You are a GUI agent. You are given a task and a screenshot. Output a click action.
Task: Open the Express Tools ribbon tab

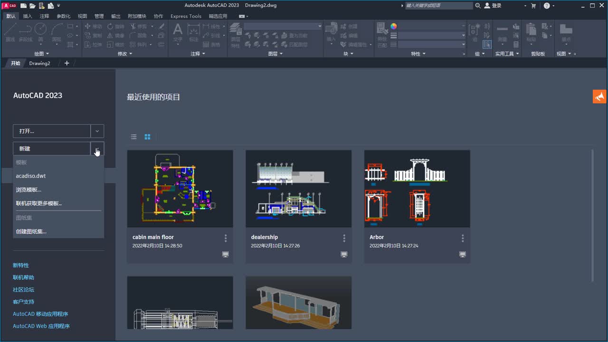pyautogui.click(x=186, y=16)
